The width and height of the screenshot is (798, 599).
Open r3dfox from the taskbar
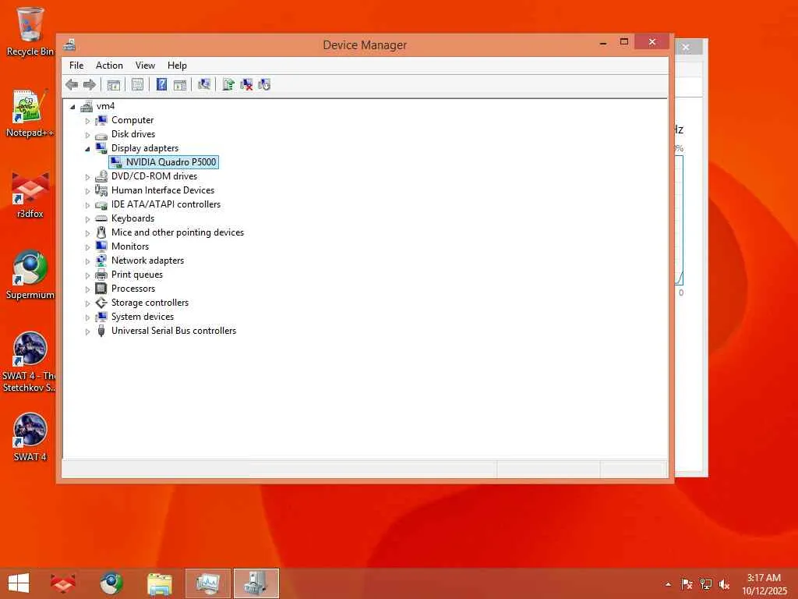tap(62, 583)
